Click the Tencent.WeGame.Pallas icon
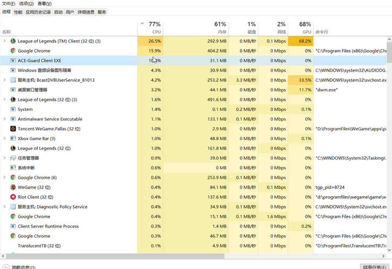 [x=13, y=129]
